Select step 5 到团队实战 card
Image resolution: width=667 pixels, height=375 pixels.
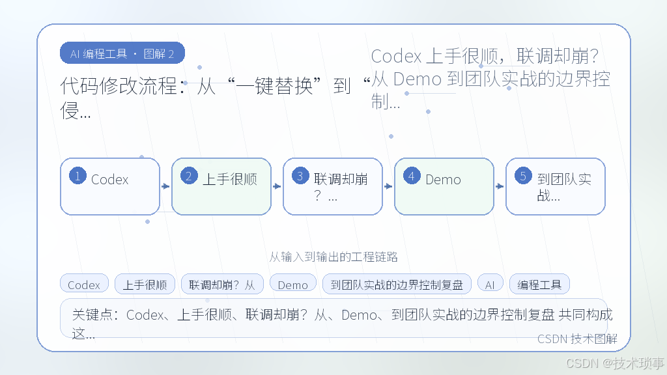tap(556, 187)
